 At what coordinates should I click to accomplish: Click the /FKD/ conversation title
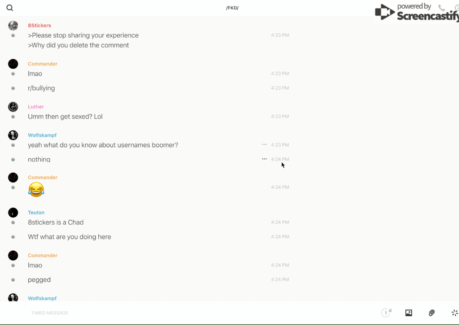pos(232,8)
